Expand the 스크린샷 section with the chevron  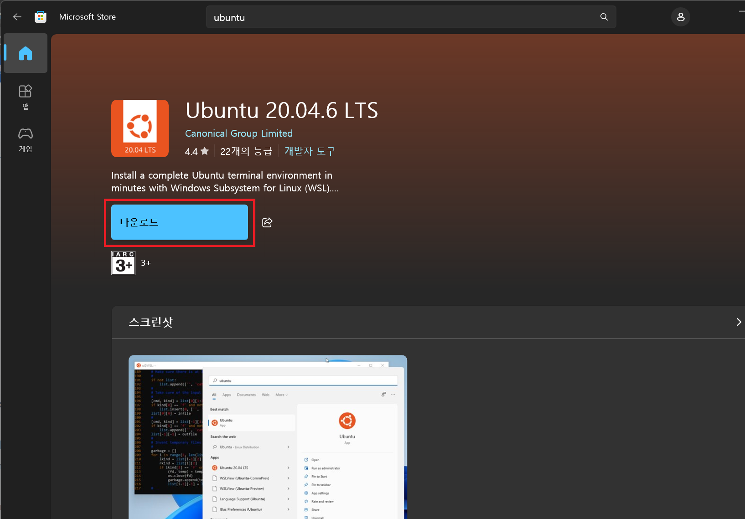click(738, 322)
